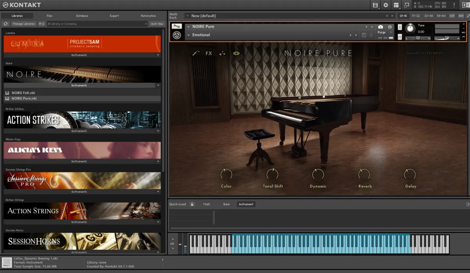This screenshot has width=470, height=273.
Task: Click the save (floppy disk) icon in header
Action: point(375,5)
